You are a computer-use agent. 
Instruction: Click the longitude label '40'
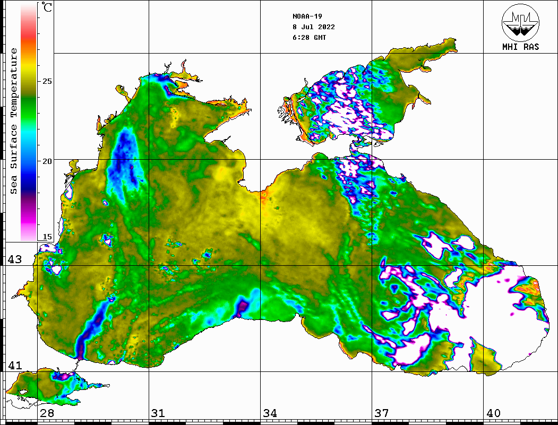[493, 413]
